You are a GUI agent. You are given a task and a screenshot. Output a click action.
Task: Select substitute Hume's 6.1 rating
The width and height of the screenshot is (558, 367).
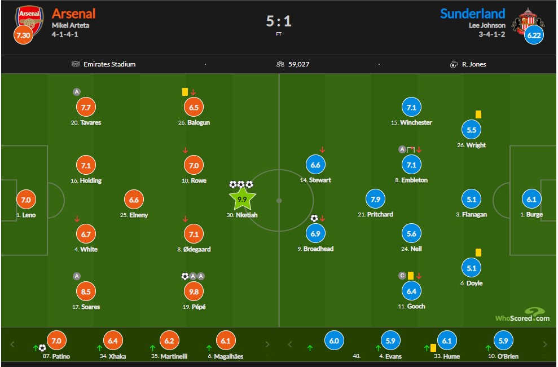[447, 341]
